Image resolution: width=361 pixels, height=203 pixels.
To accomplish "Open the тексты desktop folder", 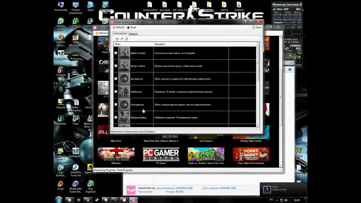I will click(224, 7).
